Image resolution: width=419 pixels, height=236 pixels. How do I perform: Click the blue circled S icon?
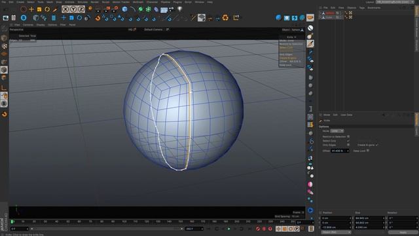(24, 18)
